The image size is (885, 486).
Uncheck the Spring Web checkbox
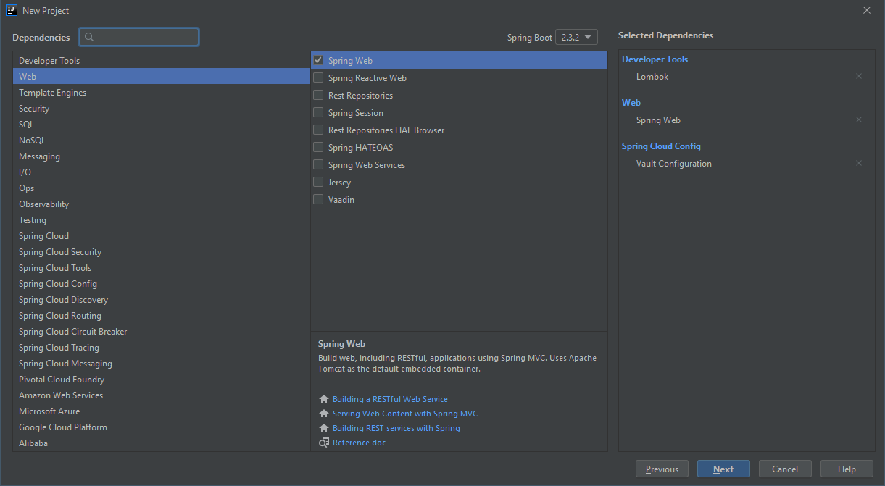tap(318, 60)
